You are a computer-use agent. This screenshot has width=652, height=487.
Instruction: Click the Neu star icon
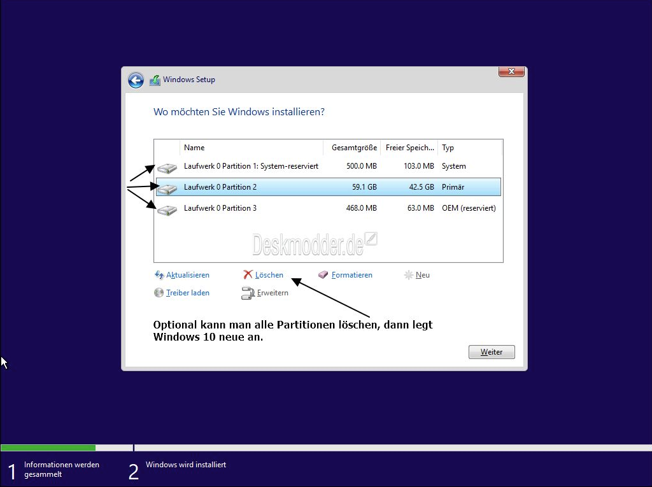[x=409, y=275]
